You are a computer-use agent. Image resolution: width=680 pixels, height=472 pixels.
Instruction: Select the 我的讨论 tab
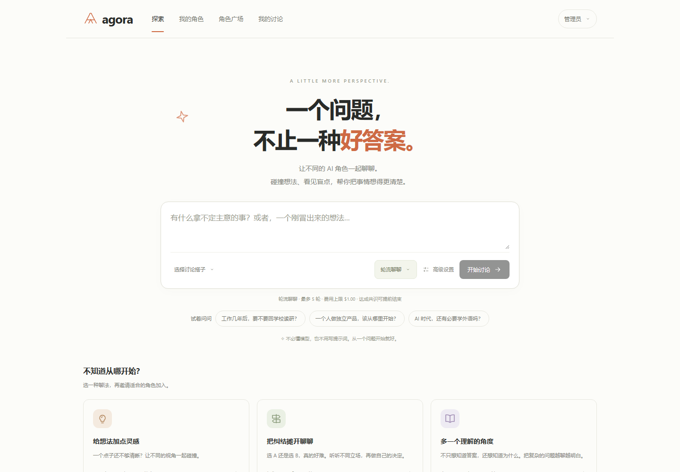(271, 19)
